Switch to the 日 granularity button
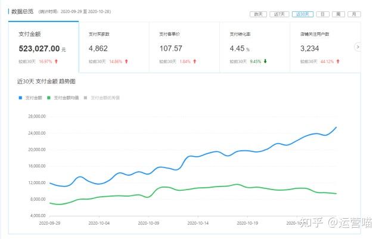382x239 pixels. (322, 14)
